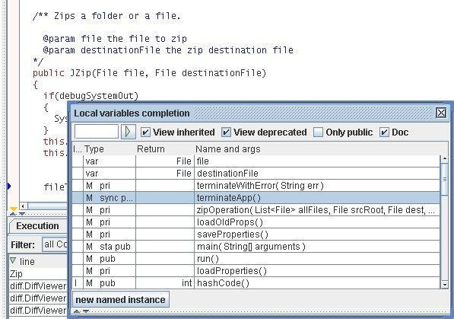Select the terminateApp() entry
Screen dimensions: 454x319
coord(256,198)
